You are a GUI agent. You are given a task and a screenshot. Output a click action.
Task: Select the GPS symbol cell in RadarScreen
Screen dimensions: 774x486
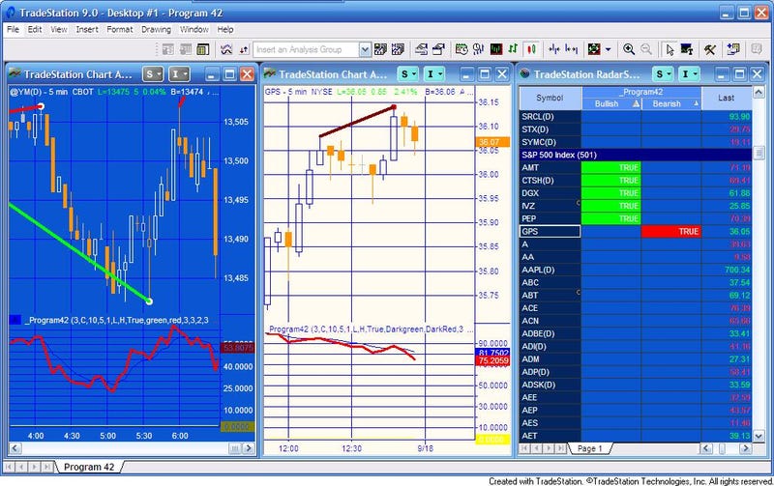[550, 231]
